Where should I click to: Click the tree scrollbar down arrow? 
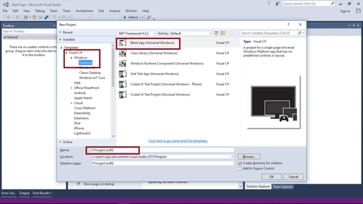113,136
